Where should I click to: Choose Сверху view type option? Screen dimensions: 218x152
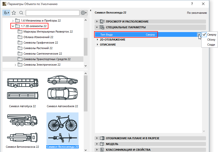pos(209,35)
